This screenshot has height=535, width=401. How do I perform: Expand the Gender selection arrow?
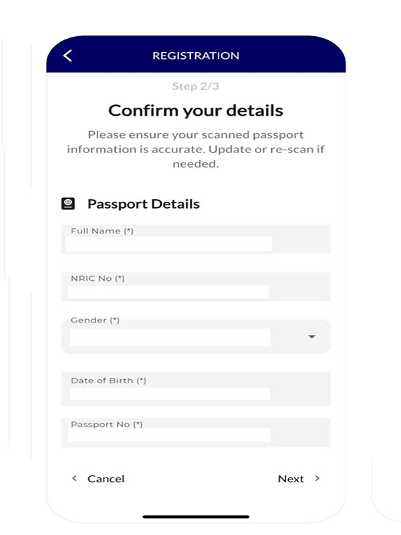[311, 337]
